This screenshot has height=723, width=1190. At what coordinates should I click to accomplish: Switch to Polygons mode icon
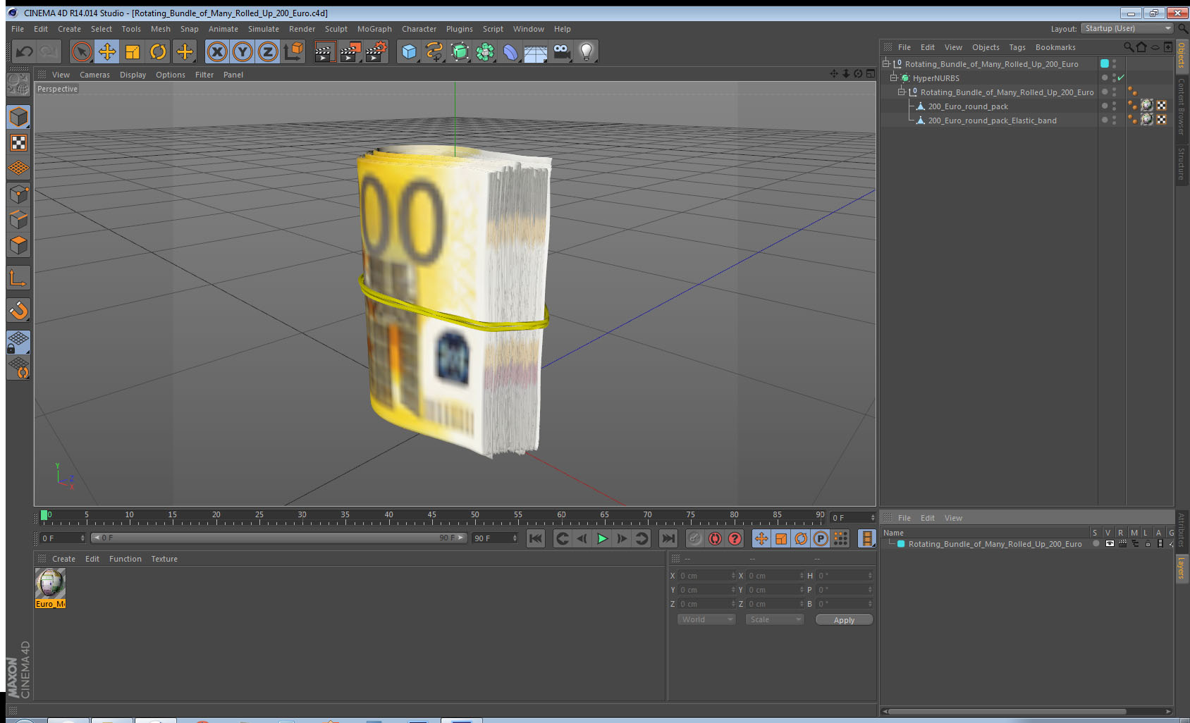click(18, 245)
